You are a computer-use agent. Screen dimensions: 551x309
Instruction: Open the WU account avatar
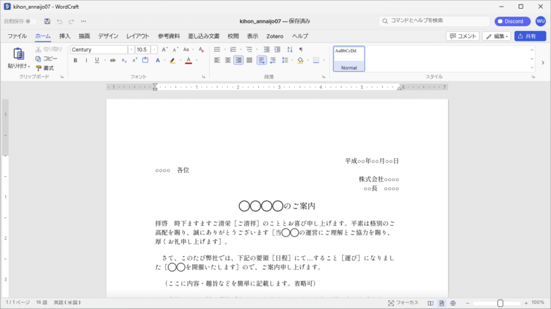click(x=540, y=21)
